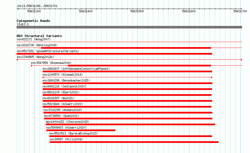Click the gray 11q12.1 cytogenetic band bar
This screenshot has width=250, height=153.
pos(129,27)
